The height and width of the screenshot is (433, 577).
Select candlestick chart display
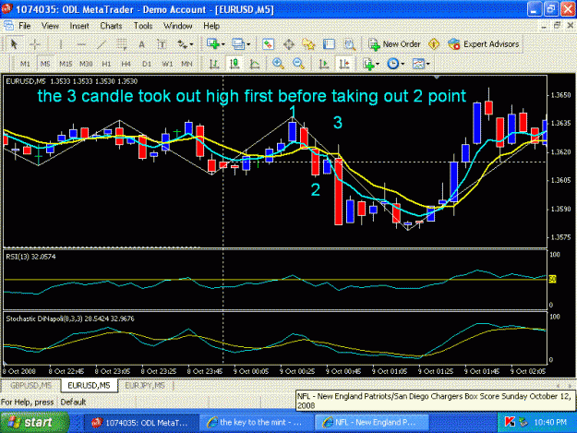(x=234, y=64)
